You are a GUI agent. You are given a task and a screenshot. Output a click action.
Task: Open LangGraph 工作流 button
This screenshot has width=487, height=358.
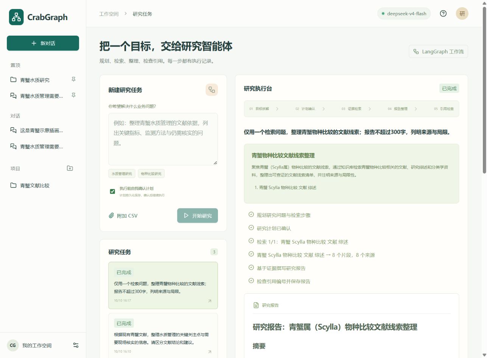438,52
